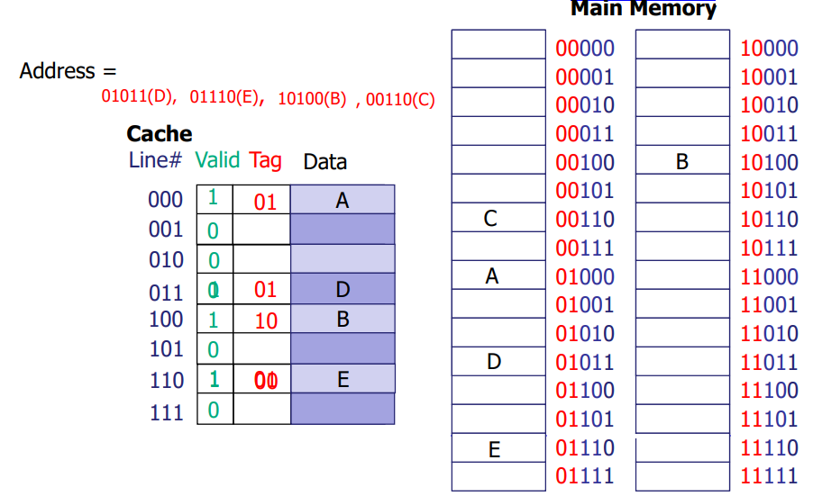This screenshot has width=813, height=496.
Task: Click data cell A in the cache
Action: (x=343, y=199)
